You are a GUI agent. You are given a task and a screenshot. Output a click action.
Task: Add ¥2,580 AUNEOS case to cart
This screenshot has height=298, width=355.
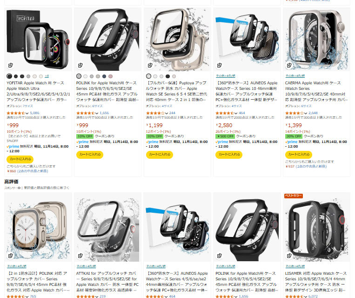pos(229,155)
